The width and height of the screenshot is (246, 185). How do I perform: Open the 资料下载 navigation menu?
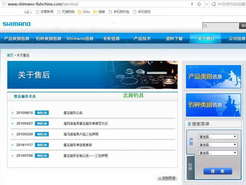174,38
